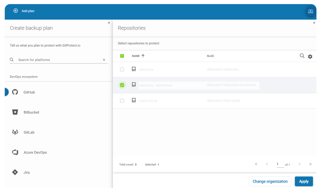Pick the Jira platform icon
This screenshot has width=321, height=192.
(x=15, y=172)
